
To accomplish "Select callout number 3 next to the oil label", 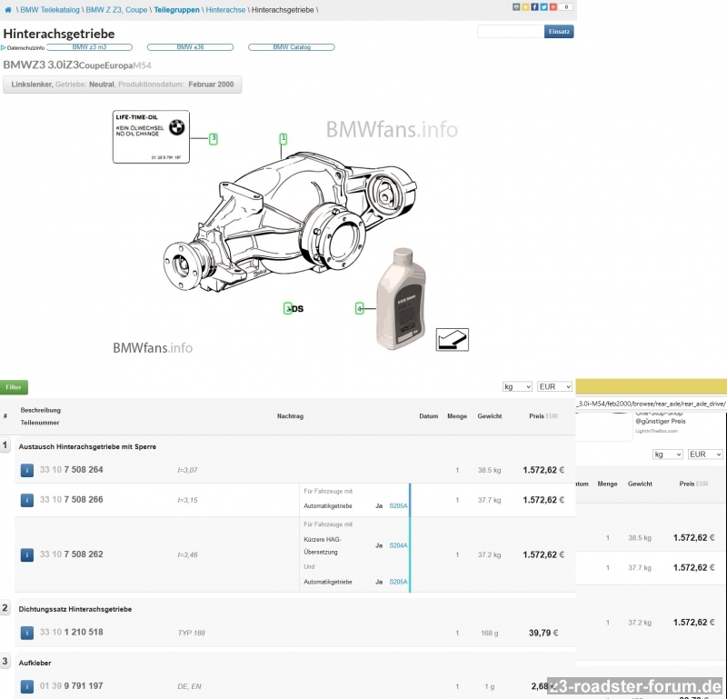I will coord(214,139).
